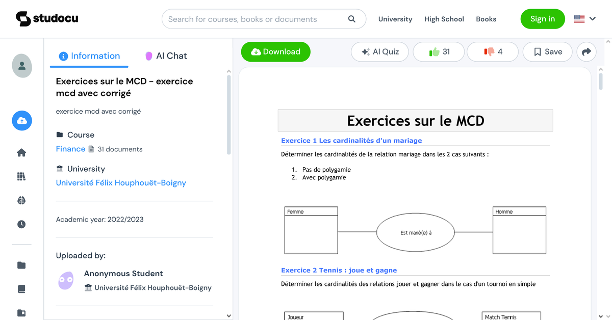Collapse the Information panel using bottom chevron

[228, 315]
